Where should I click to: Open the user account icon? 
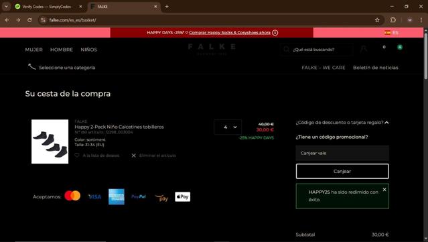coord(363,49)
